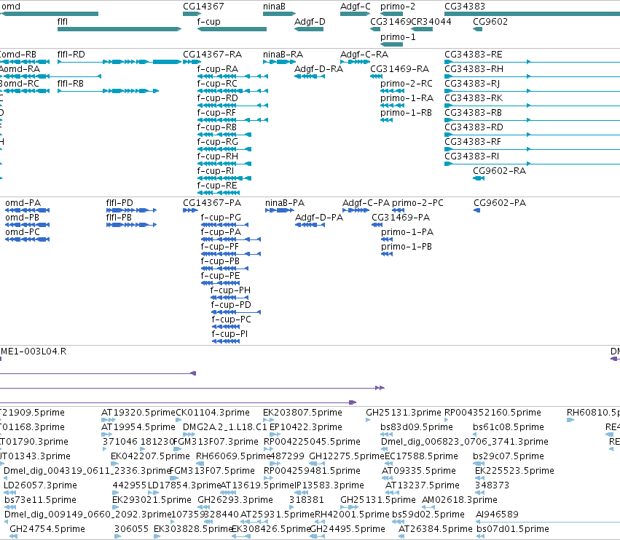Select transcript flfl-RD
This screenshot has width=620, height=540.
tap(119, 62)
